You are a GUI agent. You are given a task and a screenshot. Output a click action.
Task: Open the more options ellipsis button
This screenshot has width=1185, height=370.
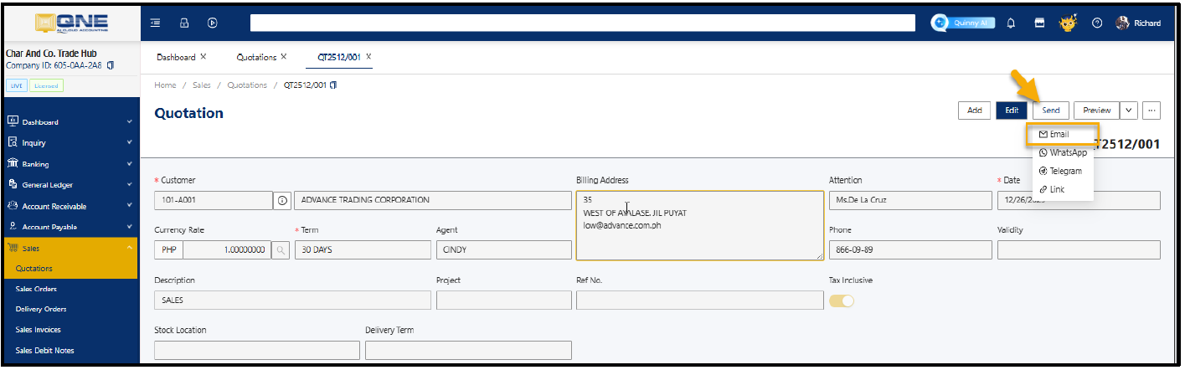(1152, 110)
